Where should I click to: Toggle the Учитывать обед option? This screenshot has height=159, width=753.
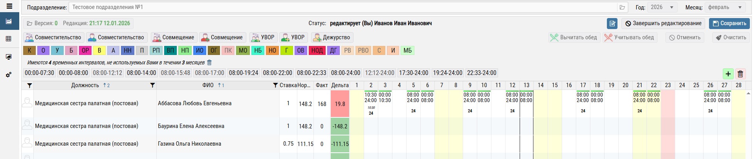coord(629,38)
